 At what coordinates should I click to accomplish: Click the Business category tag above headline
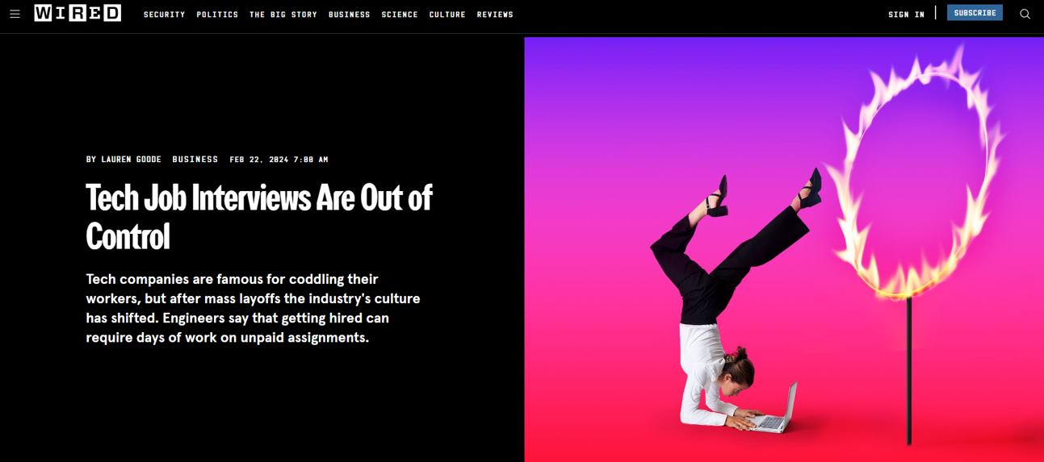click(x=195, y=160)
